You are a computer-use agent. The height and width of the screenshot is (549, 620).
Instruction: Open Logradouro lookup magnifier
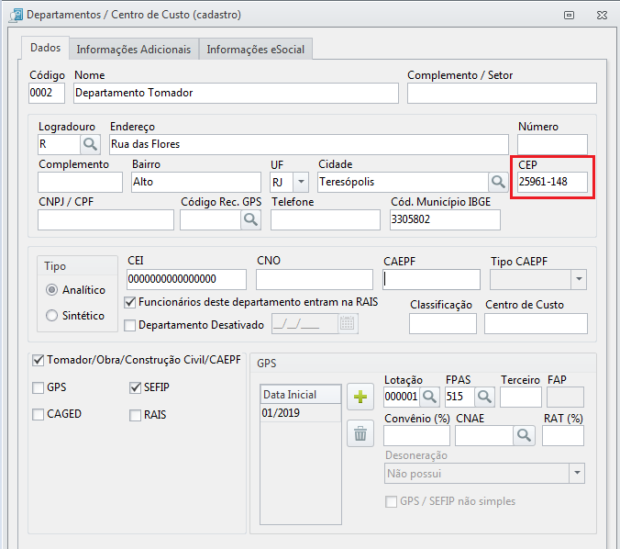coord(90,144)
